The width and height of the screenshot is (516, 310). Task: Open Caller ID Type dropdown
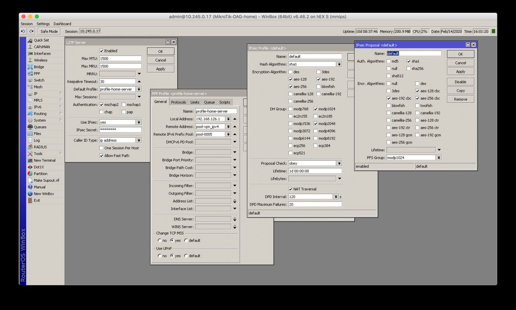point(139,140)
